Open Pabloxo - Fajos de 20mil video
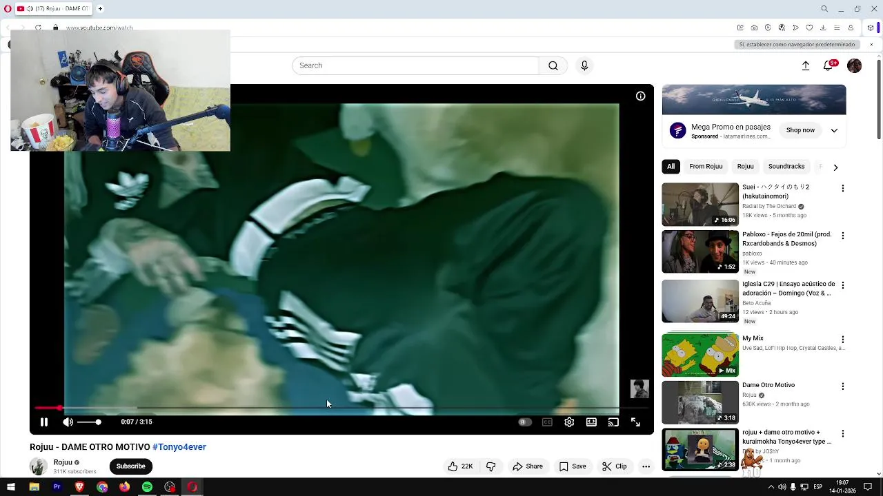883x496 pixels. pyautogui.click(x=700, y=251)
